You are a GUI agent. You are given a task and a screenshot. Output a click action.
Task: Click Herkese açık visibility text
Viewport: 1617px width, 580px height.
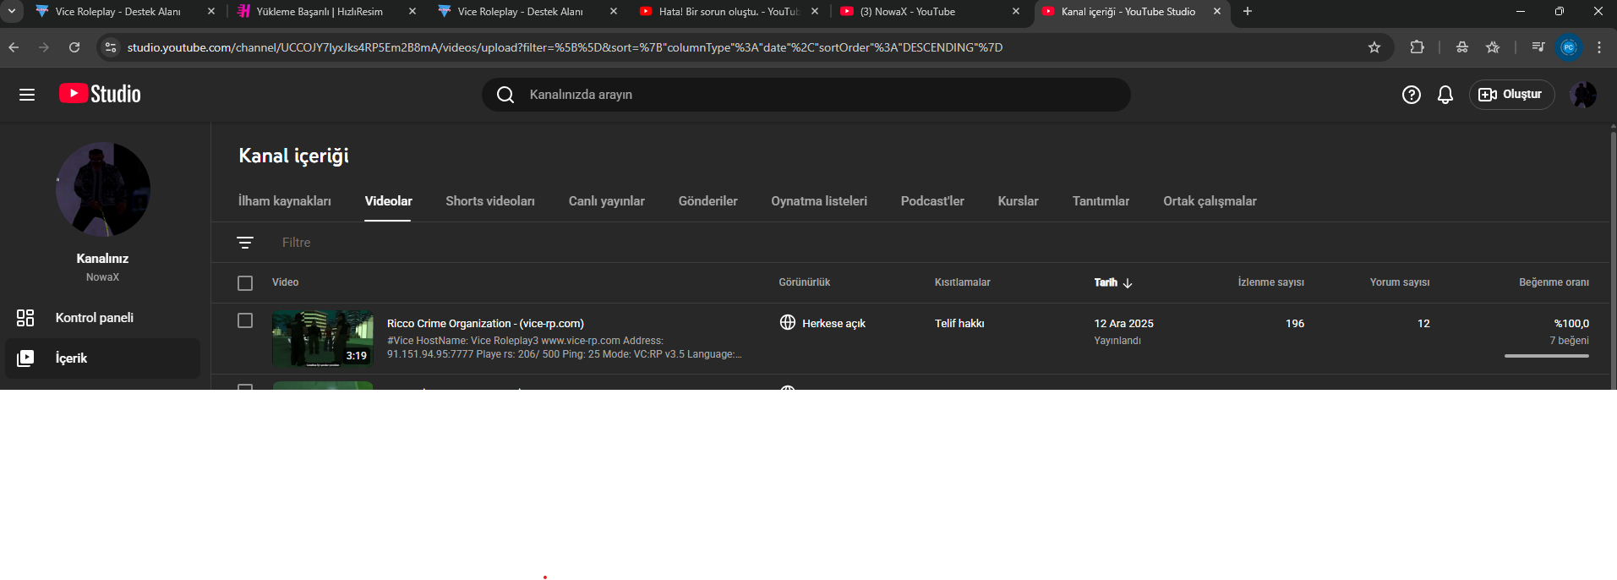pos(833,324)
